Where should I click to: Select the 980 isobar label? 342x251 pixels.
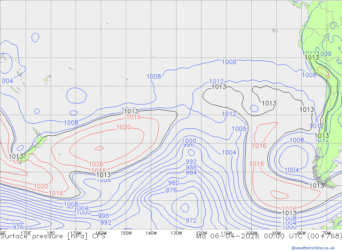pos(174,183)
